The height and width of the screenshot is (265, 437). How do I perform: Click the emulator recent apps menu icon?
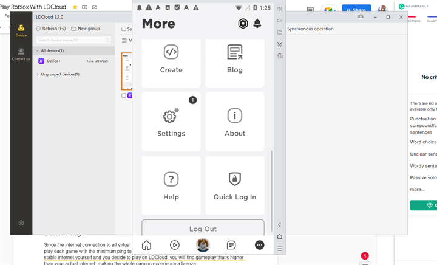coord(280,249)
